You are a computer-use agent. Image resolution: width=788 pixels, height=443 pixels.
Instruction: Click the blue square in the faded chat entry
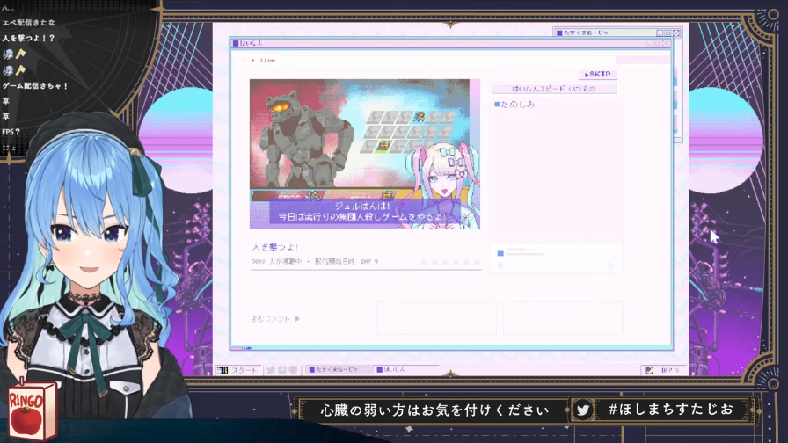click(500, 253)
